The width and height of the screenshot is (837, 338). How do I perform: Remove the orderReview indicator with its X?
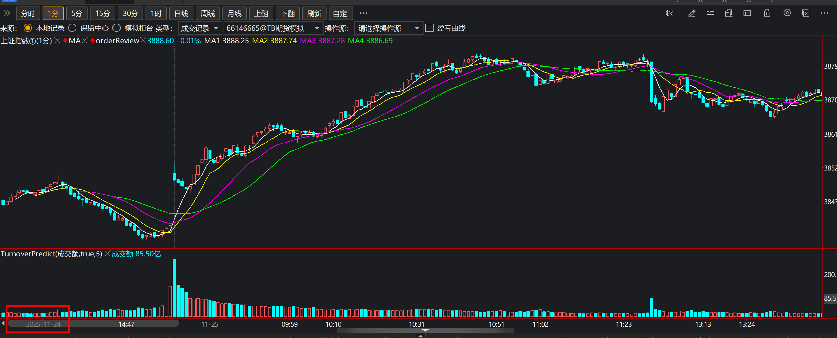(x=143, y=41)
